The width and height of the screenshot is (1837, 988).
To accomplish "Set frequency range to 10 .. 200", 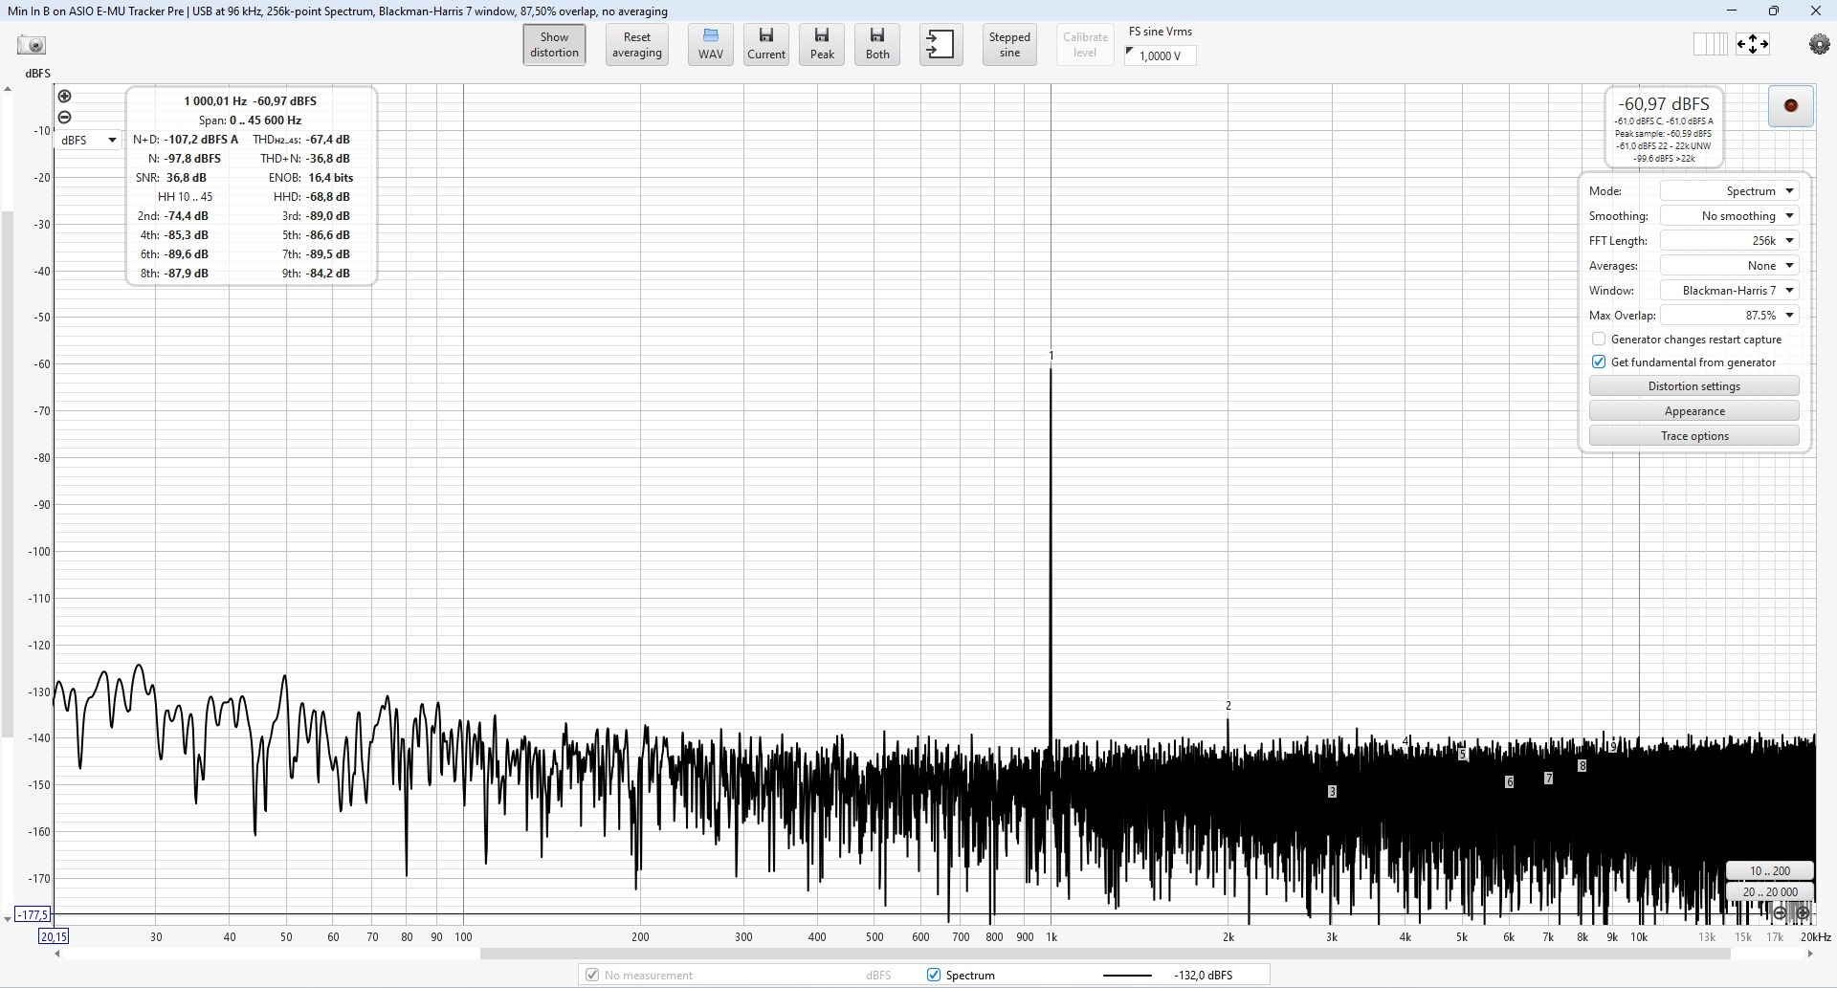I will click(1769, 870).
